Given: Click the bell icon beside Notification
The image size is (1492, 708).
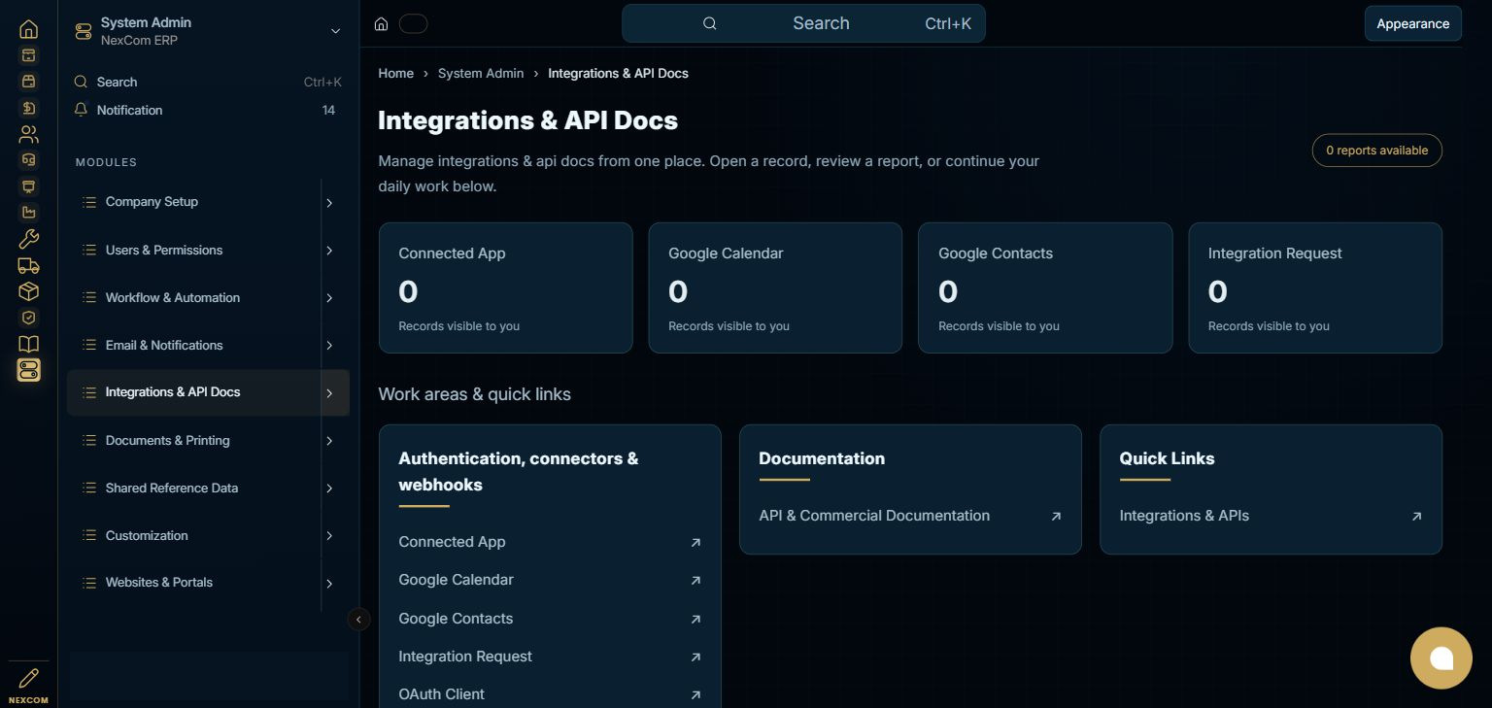Looking at the screenshot, I should point(82,110).
